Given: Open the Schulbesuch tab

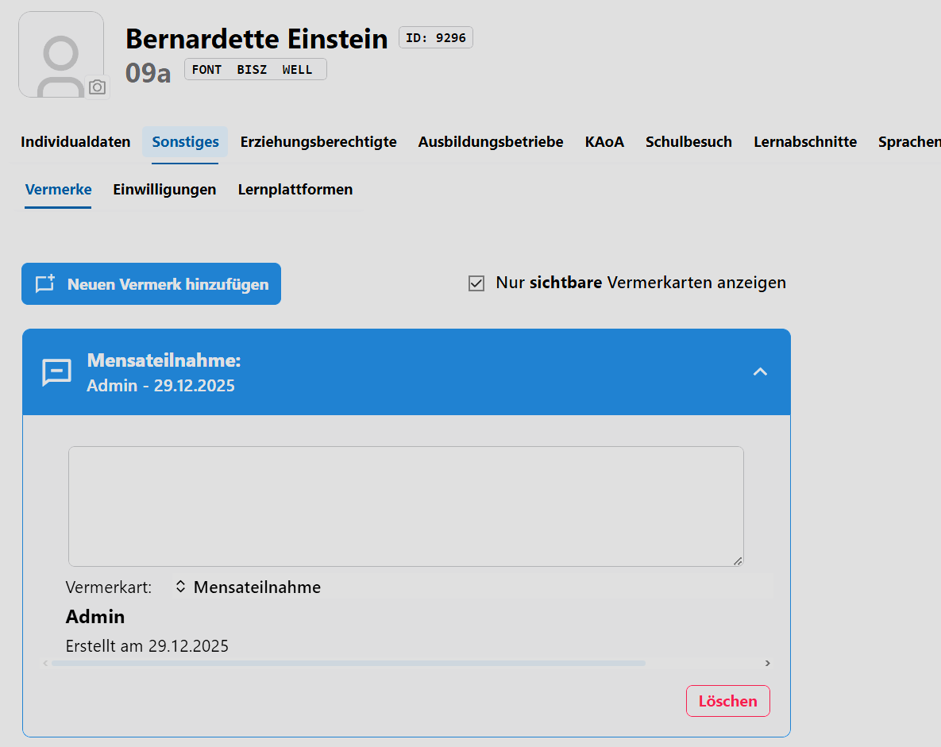Looking at the screenshot, I should 688,141.
